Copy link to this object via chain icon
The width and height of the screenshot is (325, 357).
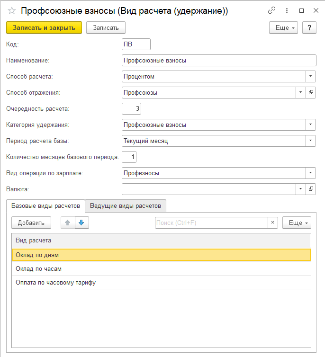pos(271,10)
